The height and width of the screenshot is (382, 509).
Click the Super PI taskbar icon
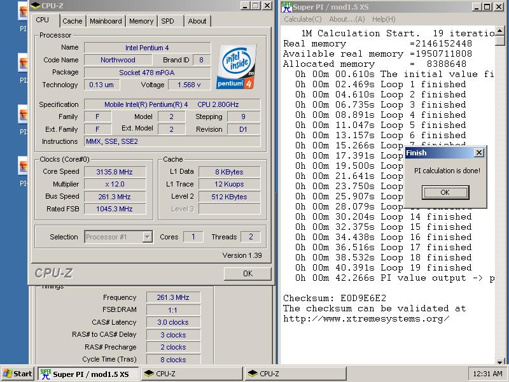[x=46, y=374]
